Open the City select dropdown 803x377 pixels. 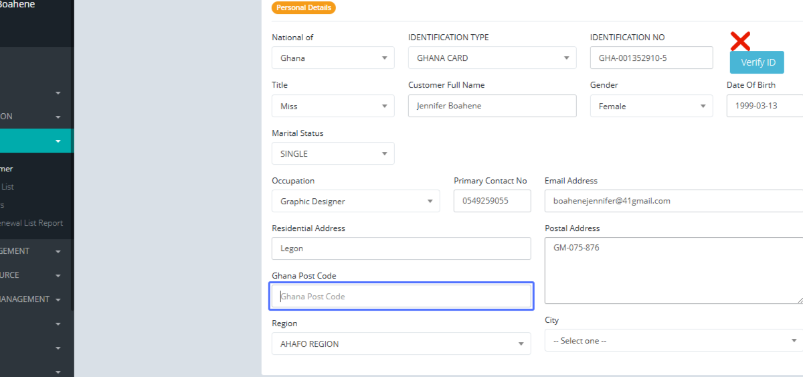(x=673, y=341)
